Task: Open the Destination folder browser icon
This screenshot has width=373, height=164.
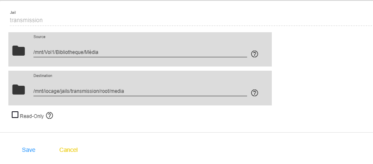Action: pos(18,90)
